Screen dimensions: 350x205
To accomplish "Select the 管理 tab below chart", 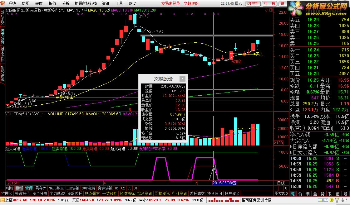I will (x=29, y=188).
